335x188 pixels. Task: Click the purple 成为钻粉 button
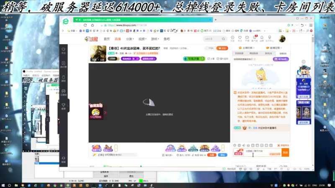point(281,59)
